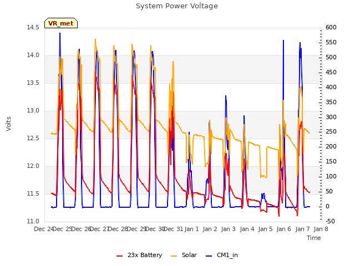The width and height of the screenshot is (355, 266).
Task: Click the blue CM1_in legend swatch
Action: tap(209, 256)
